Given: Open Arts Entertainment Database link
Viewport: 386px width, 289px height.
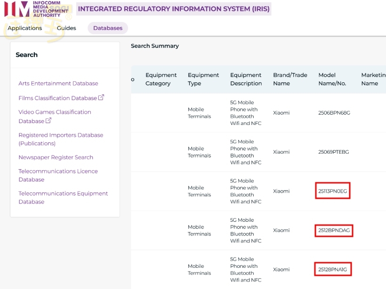Looking at the screenshot, I should click(58, 83).
